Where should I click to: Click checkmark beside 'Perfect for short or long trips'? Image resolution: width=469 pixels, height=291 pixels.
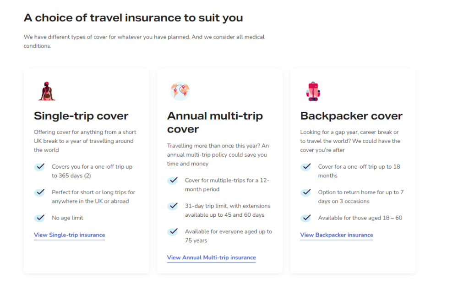(x=39, y=192)
